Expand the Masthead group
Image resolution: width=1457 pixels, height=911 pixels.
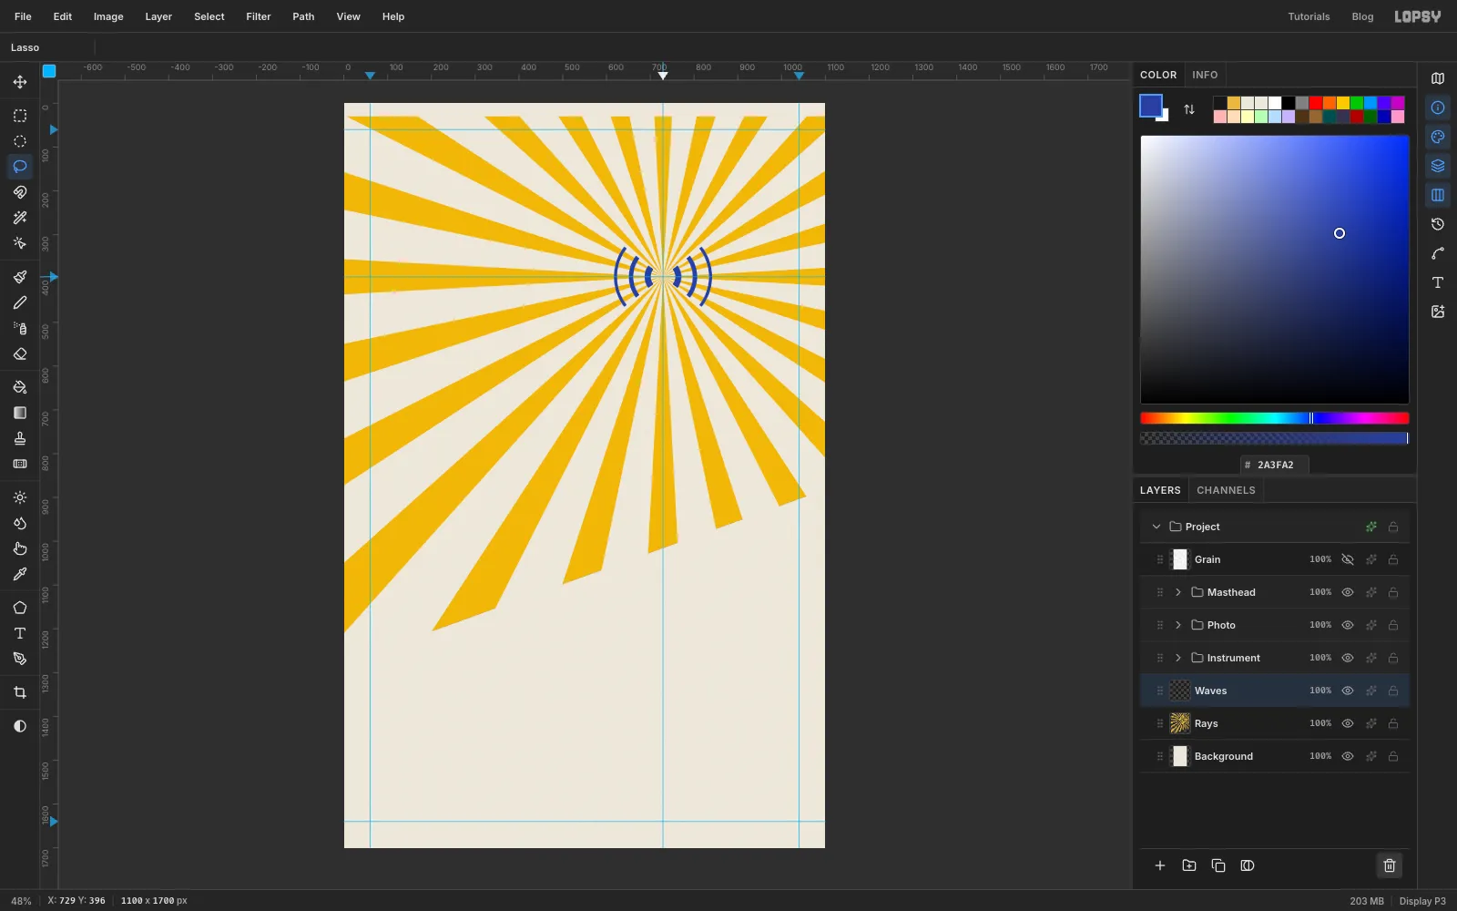tap(1178, 592)
